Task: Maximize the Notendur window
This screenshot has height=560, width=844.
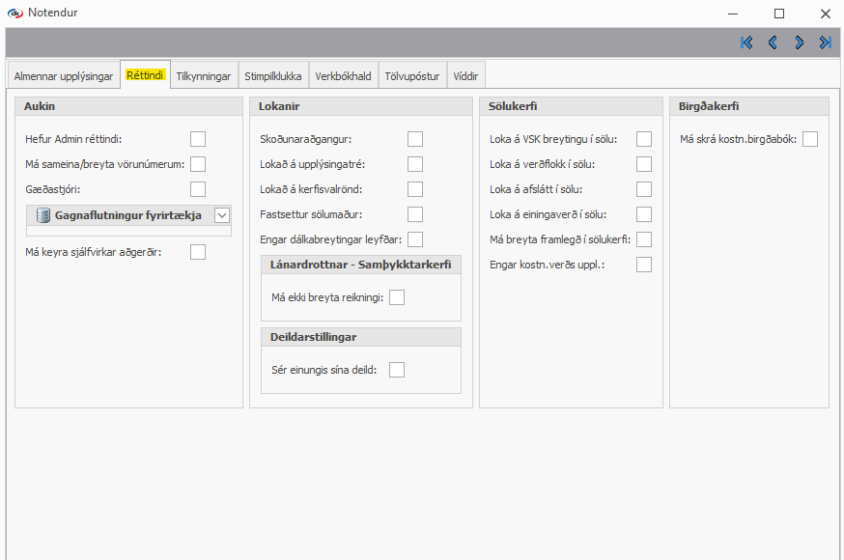Action: 779,14
